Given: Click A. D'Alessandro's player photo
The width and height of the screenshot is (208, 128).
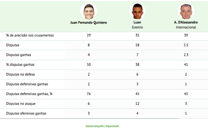Looking at the screenshot, I should 186,11.
